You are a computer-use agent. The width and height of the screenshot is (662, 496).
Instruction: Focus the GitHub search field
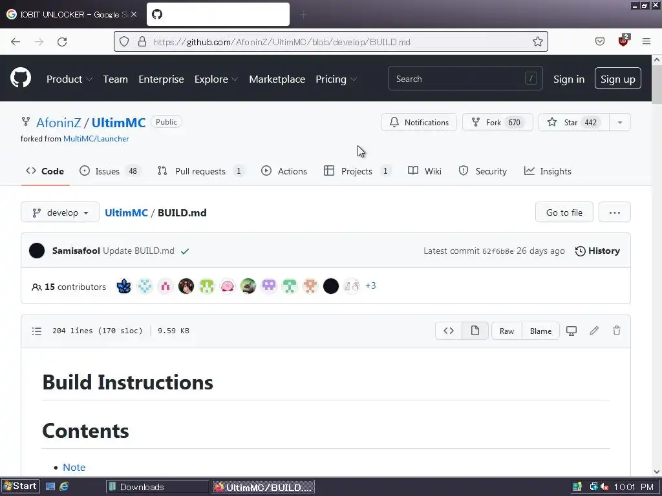(x=465, y=78)
